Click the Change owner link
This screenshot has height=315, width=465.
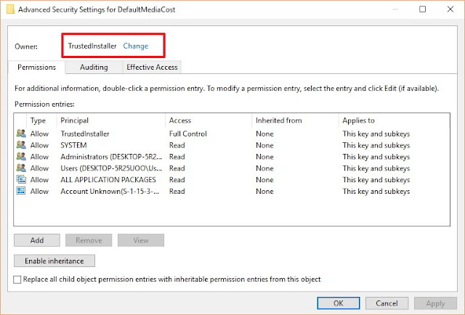[x=135, y=46]
